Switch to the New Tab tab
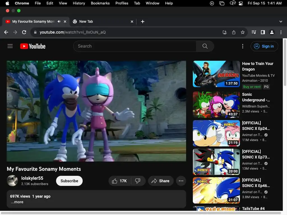Image resolution: width=287 pixels, height=215 pixels. coord(103,22)
